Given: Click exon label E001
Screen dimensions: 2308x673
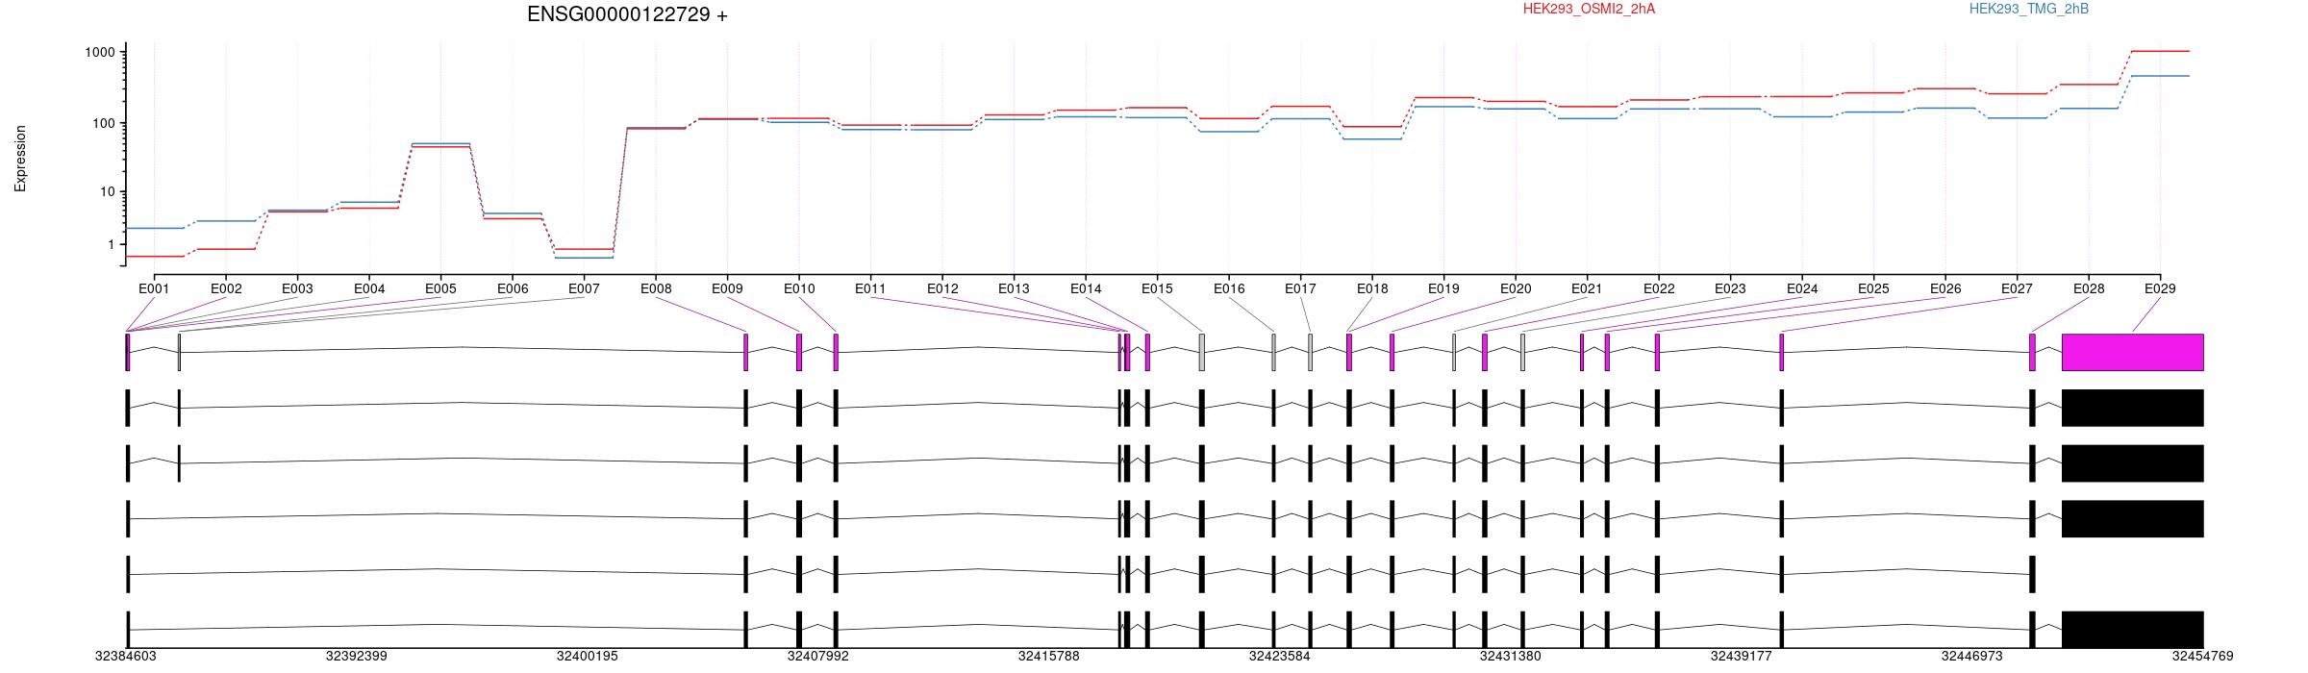Looking at the screenshot, I should [x=154, y=288].
